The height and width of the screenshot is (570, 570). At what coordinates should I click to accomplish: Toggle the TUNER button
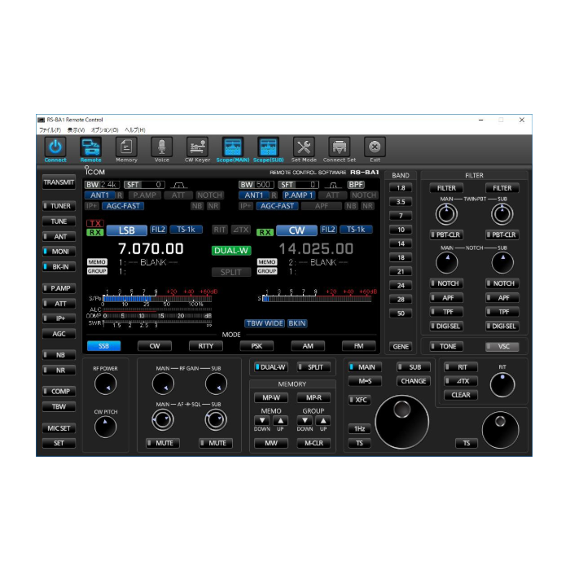(59, 206)
